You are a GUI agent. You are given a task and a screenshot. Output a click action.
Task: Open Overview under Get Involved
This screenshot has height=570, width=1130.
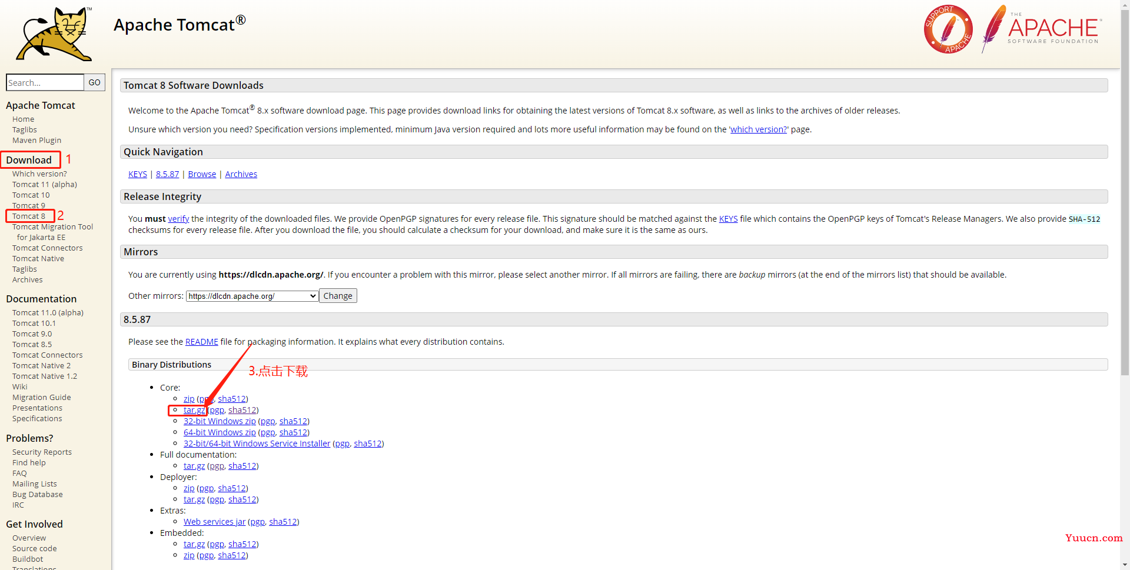tap(29, 538)
